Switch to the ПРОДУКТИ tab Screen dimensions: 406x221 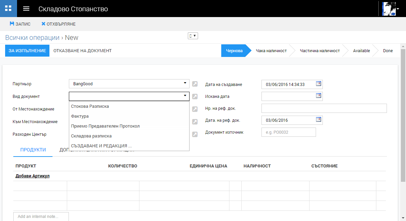coord(33,150)
